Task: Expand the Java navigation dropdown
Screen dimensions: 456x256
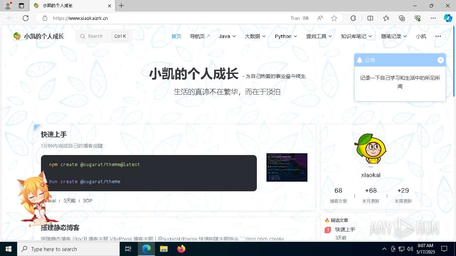Action: 227,36
